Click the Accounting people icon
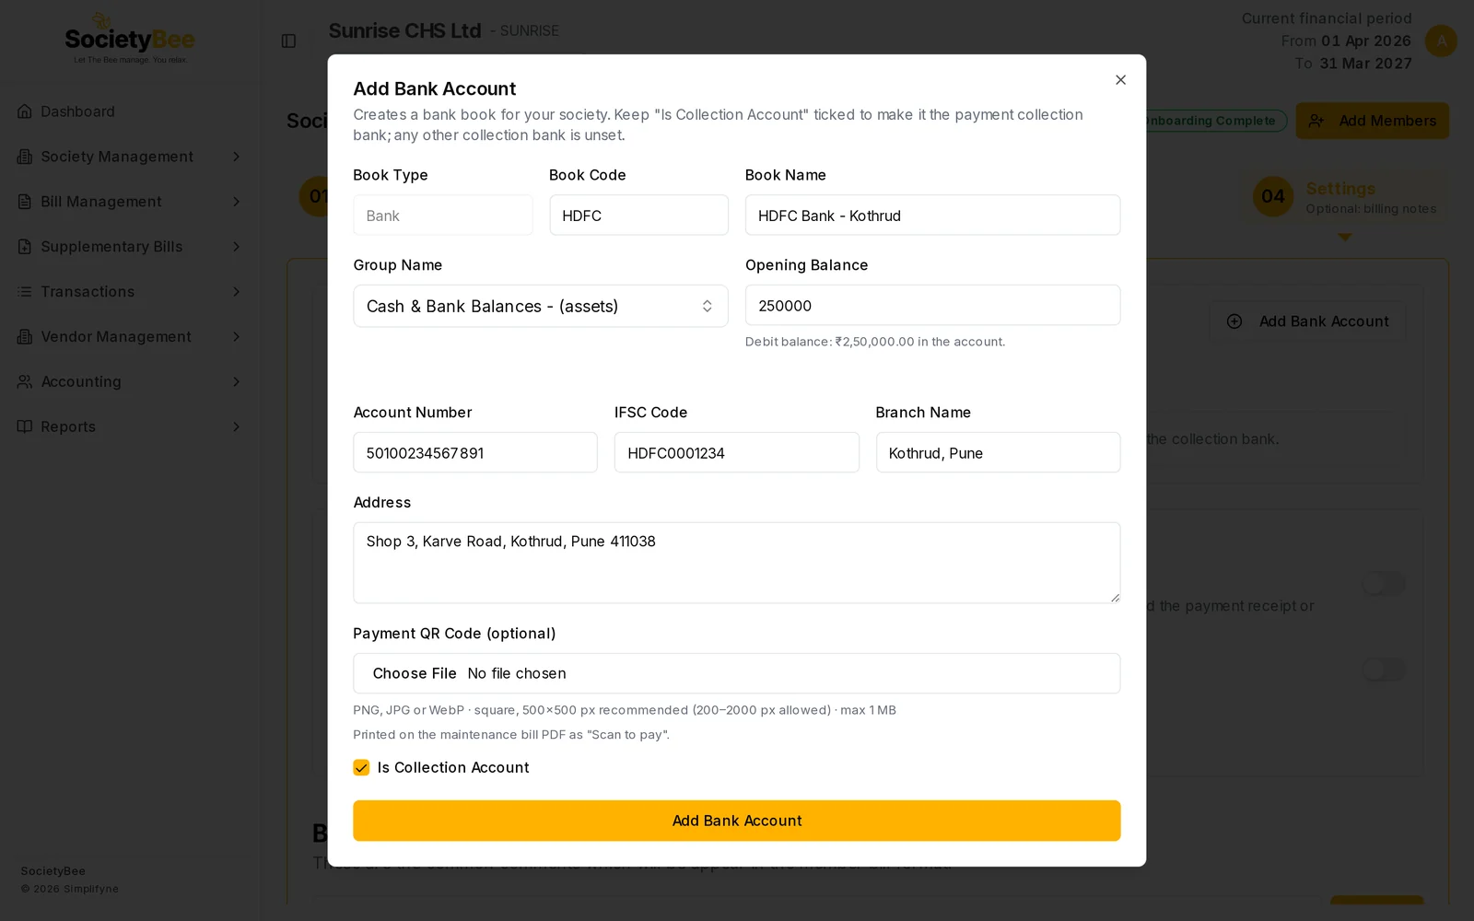The width and height of the screenshot is (1474, 921). (x=25, y=381)
